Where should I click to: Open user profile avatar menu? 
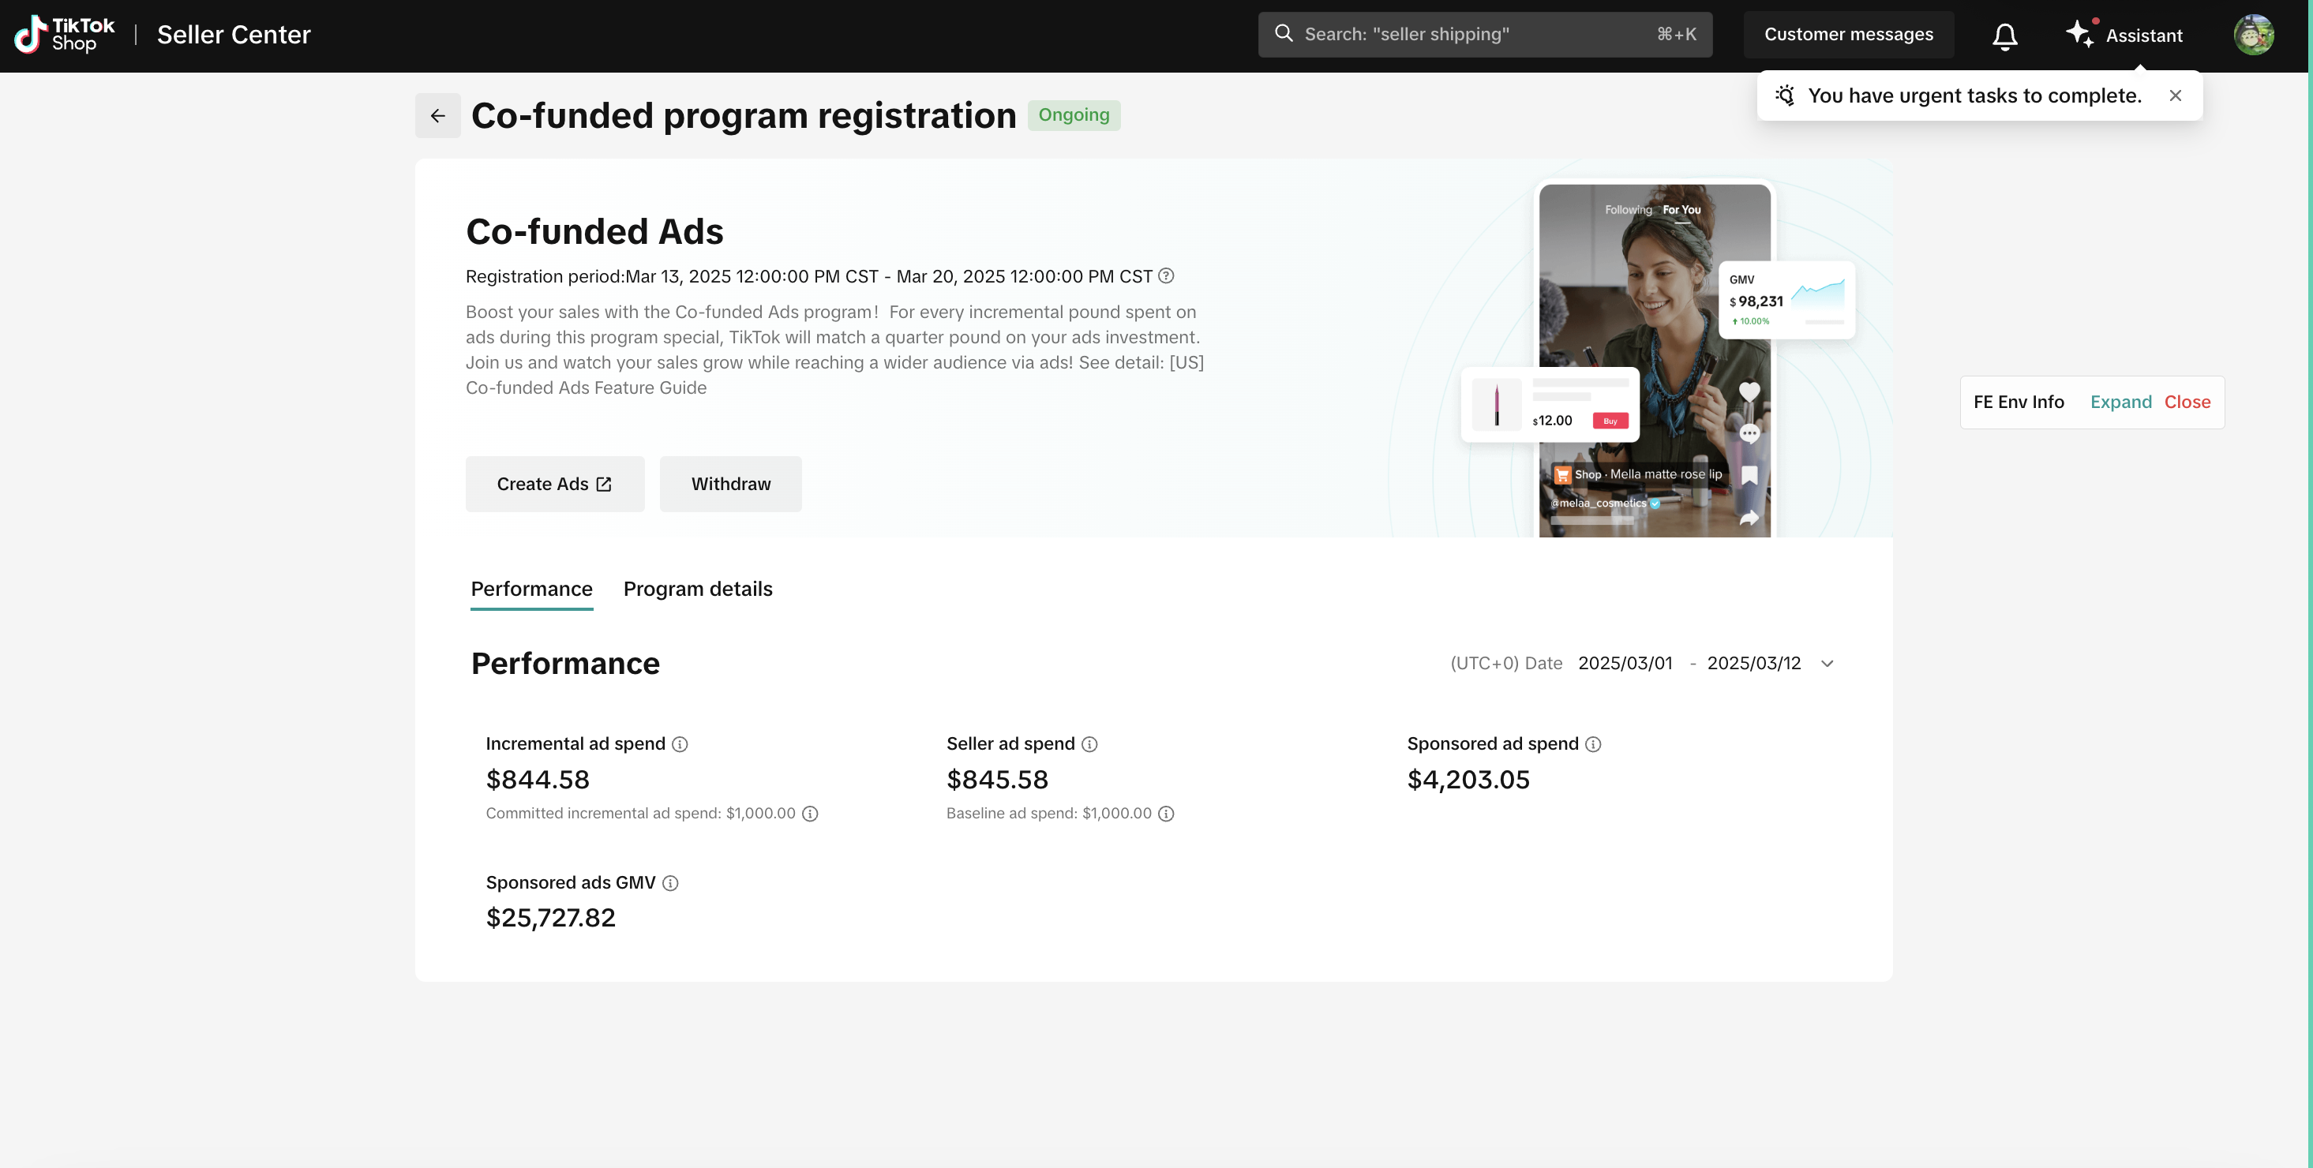(2253, 35)
